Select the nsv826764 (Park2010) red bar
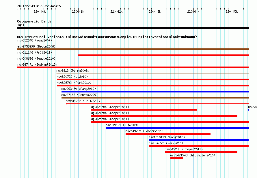The image size is (257, 178). click(x=153, y=86)
